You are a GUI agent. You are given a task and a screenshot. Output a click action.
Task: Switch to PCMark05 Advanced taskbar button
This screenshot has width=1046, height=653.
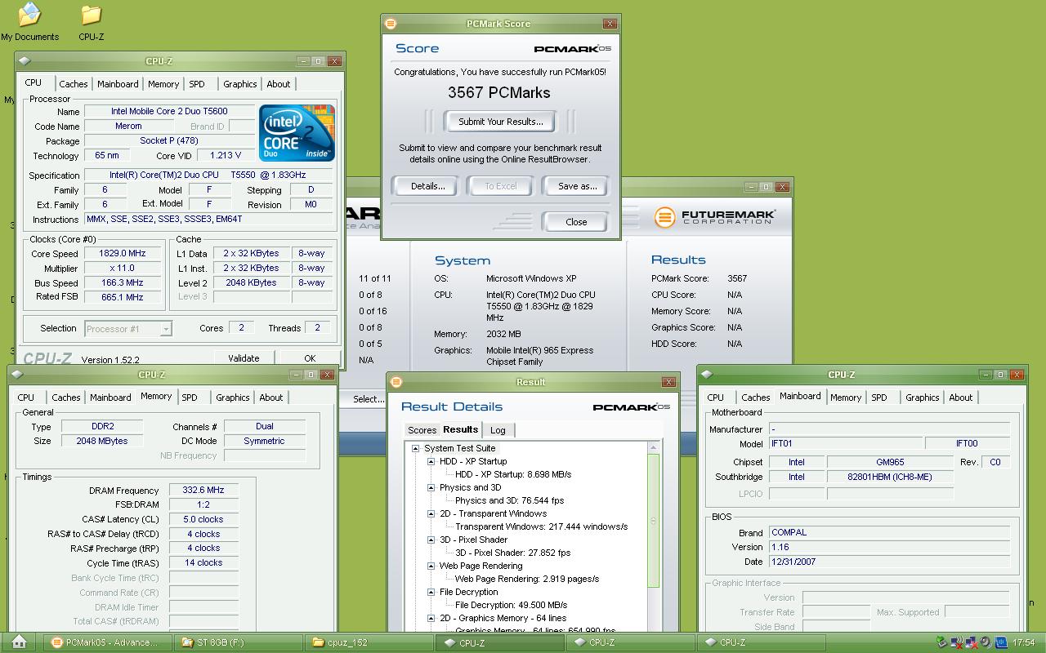[106, 642]
